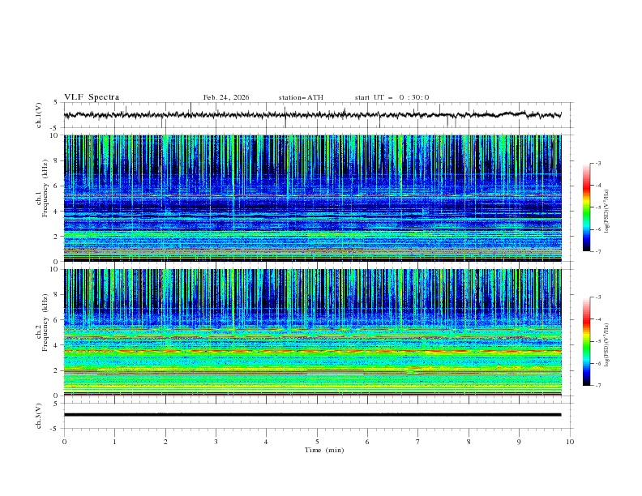
Task: Click the ch.2 color bar "log(PSD)(V²/Hz)" label
Action: 607,344
